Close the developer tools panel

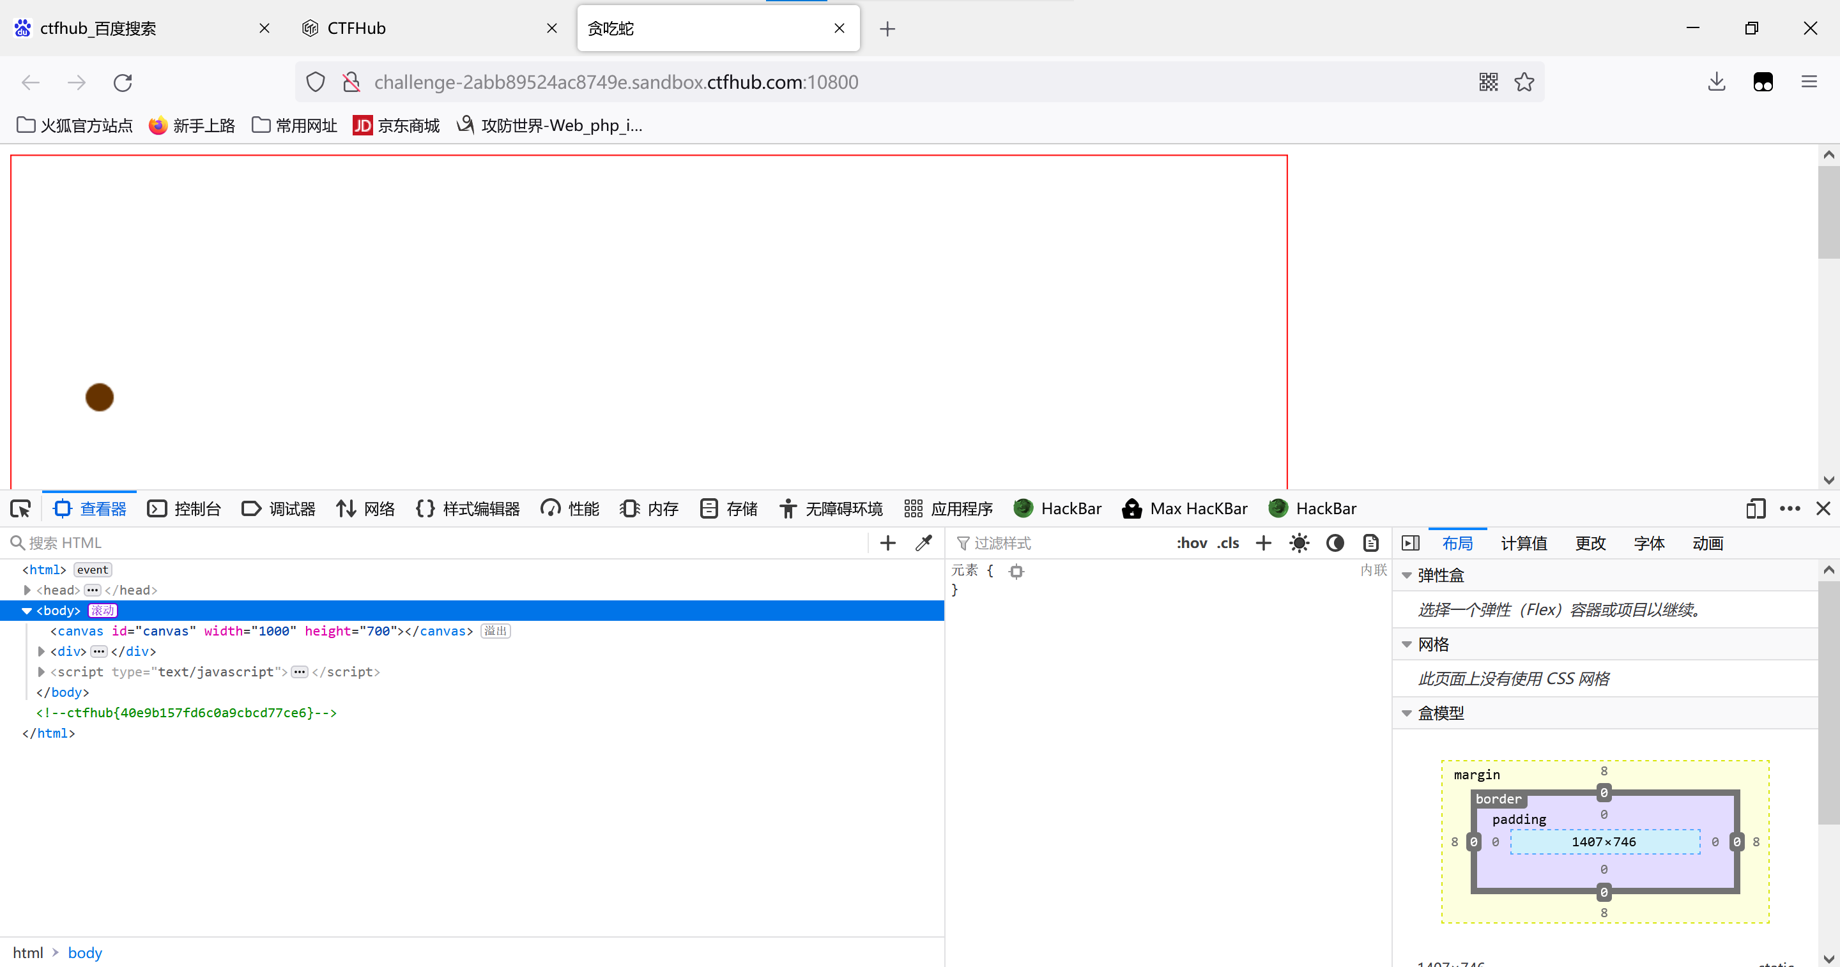[x=1823, y=508]
